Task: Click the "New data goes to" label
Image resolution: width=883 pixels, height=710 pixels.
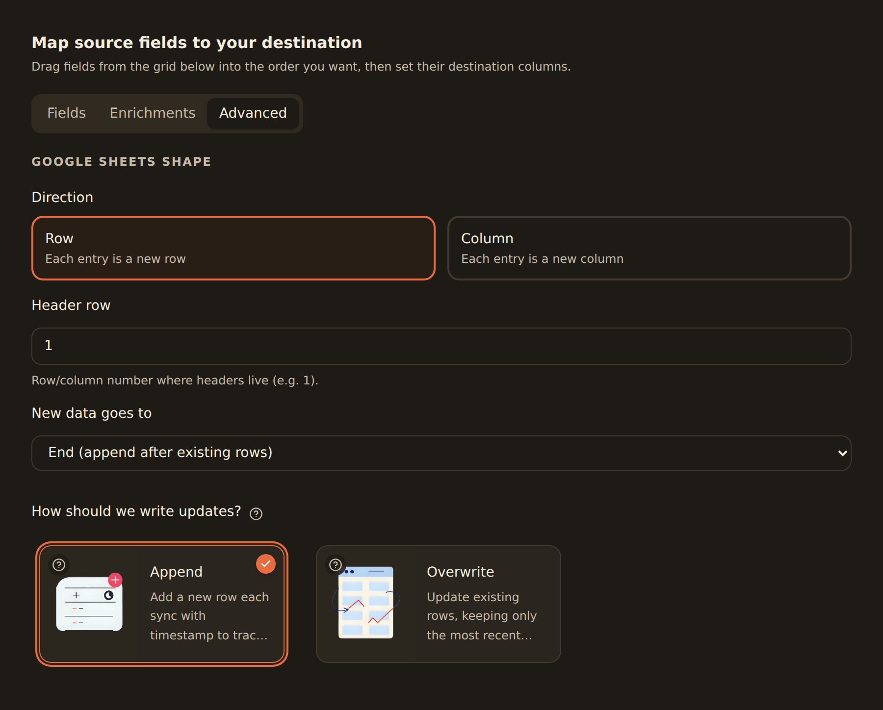Action: click(x=92, y=413)
